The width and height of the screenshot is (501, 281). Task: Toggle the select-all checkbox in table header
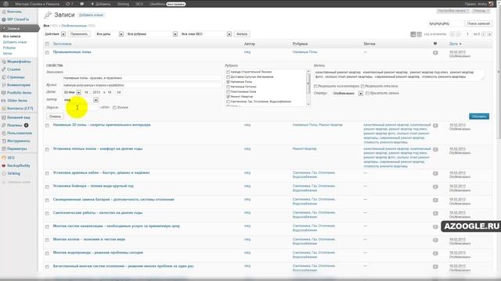click(x=47, y=44)
